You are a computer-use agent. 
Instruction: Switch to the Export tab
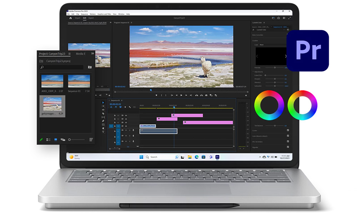point(91,18)
